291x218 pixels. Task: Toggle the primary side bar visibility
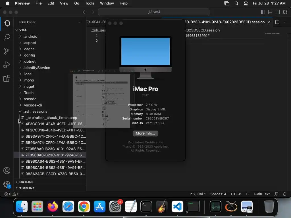[263, 12]
